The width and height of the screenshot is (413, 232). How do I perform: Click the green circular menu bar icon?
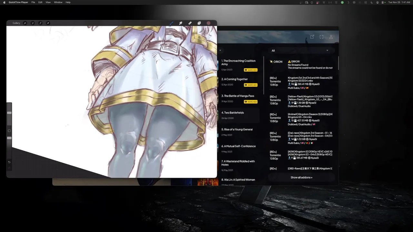342,2
